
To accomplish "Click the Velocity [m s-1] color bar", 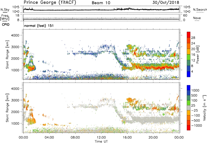I will pos(189,108).
